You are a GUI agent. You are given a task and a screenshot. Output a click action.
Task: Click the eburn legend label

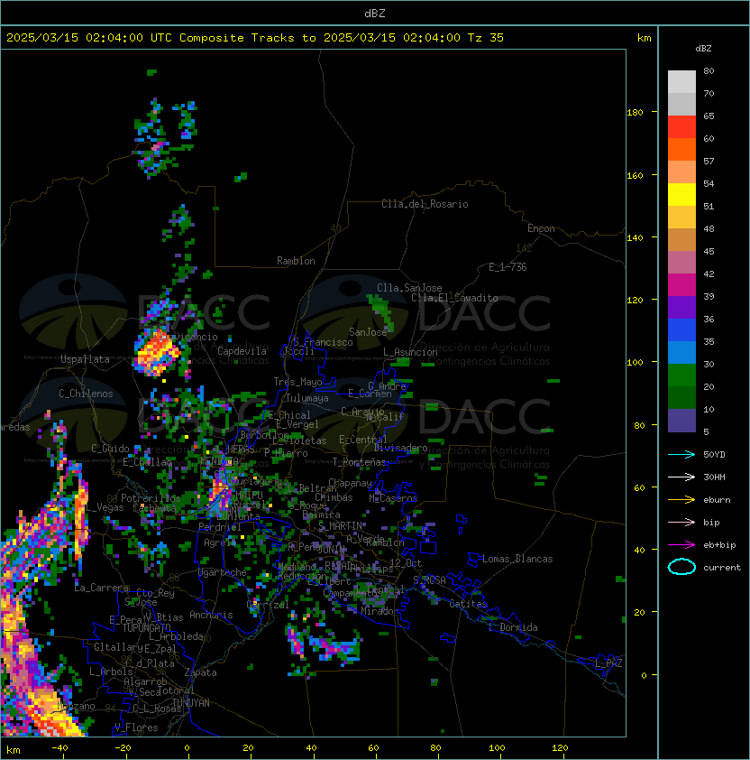717,500
